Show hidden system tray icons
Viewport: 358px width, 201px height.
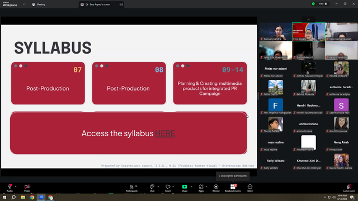325,197
